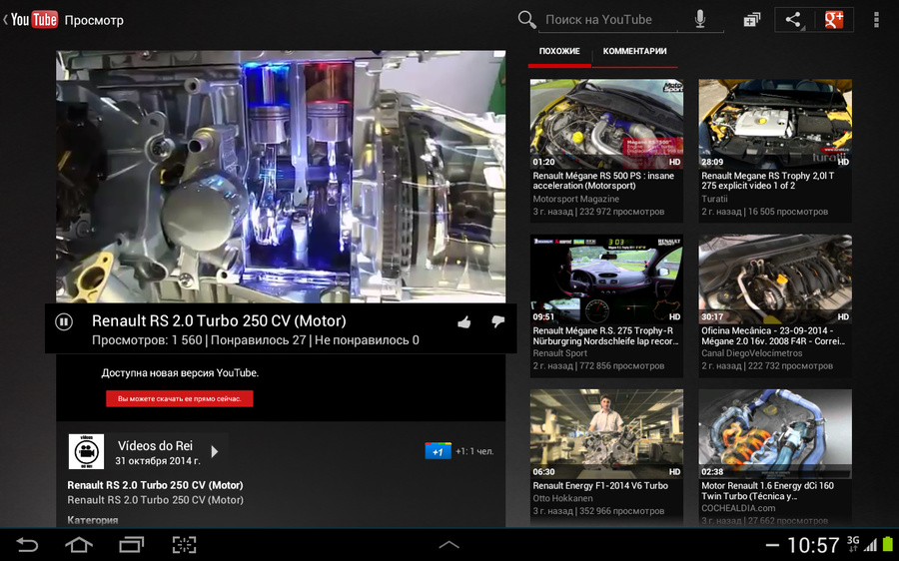Tap the 'Renault RS 2.0 Turbo 250 CV (Motor)' player title

click(219, 320)
